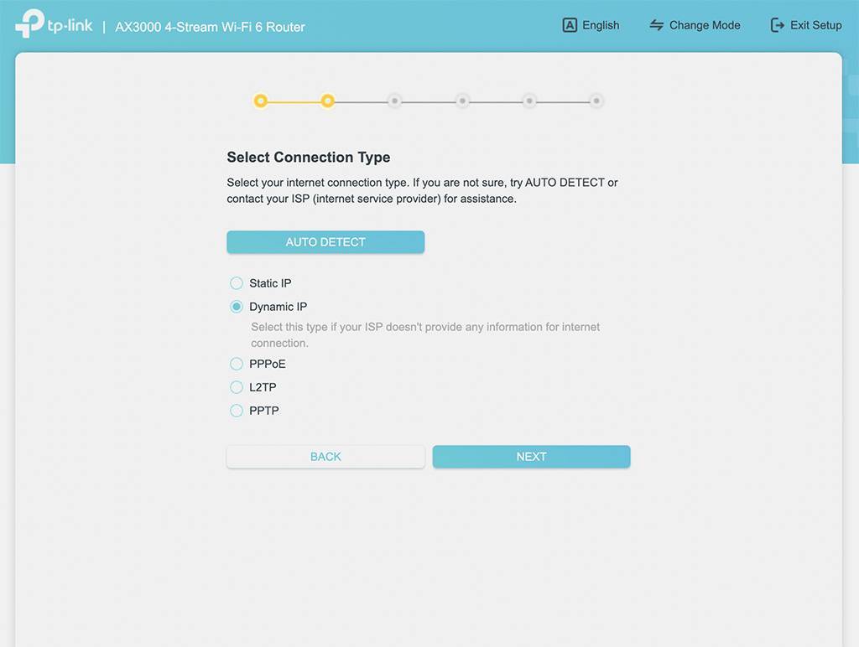
Task: Click the first setup progress step dot
Action: pos(261,101)
